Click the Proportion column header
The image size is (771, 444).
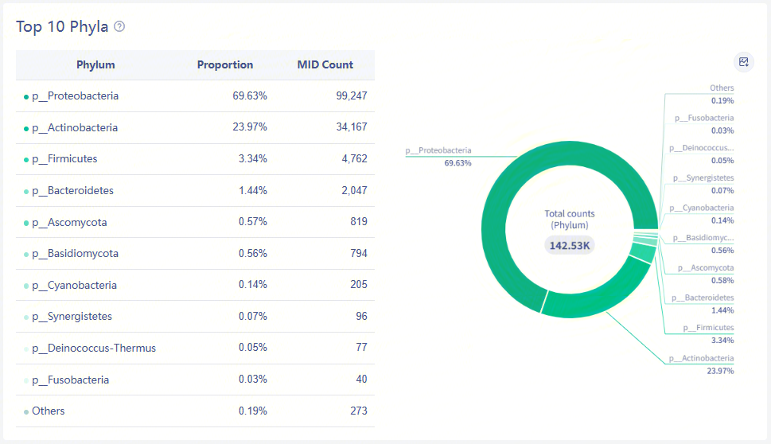click(225, 65)
